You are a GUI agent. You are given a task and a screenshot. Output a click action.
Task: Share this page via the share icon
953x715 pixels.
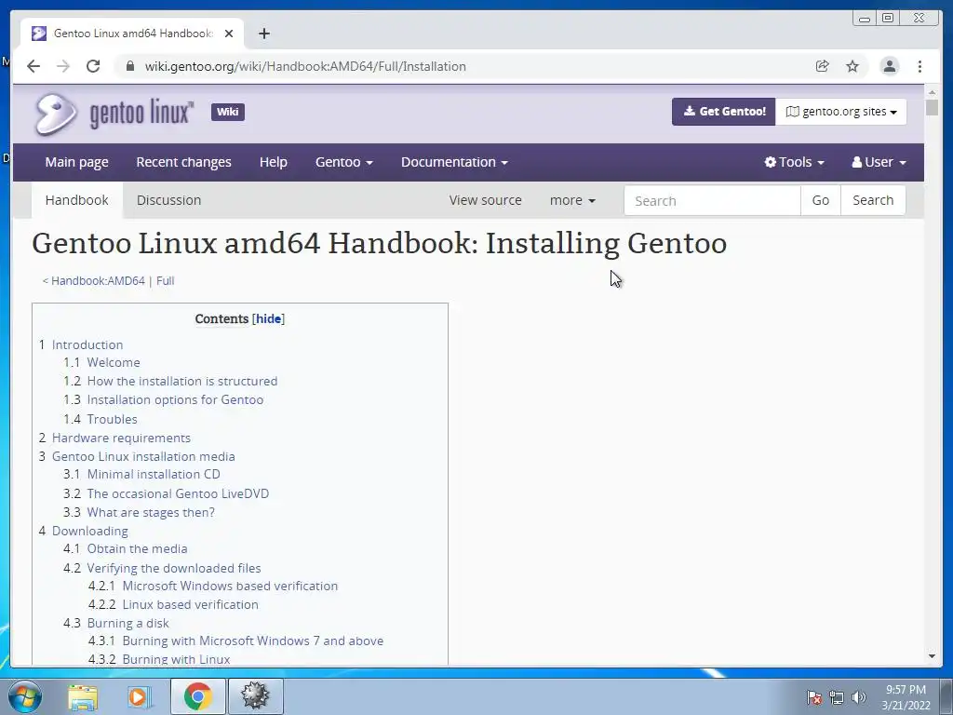point(823,66)
